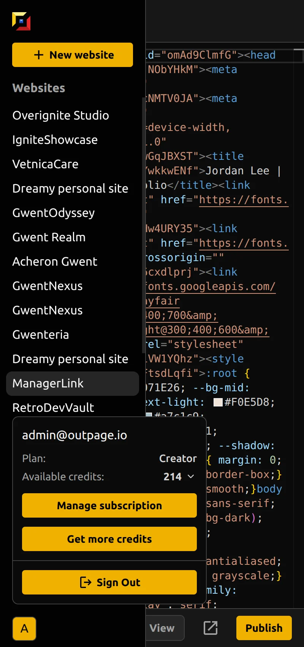Select the ManagerLink website
Viewport: 304px width, 647px height.
48,383
